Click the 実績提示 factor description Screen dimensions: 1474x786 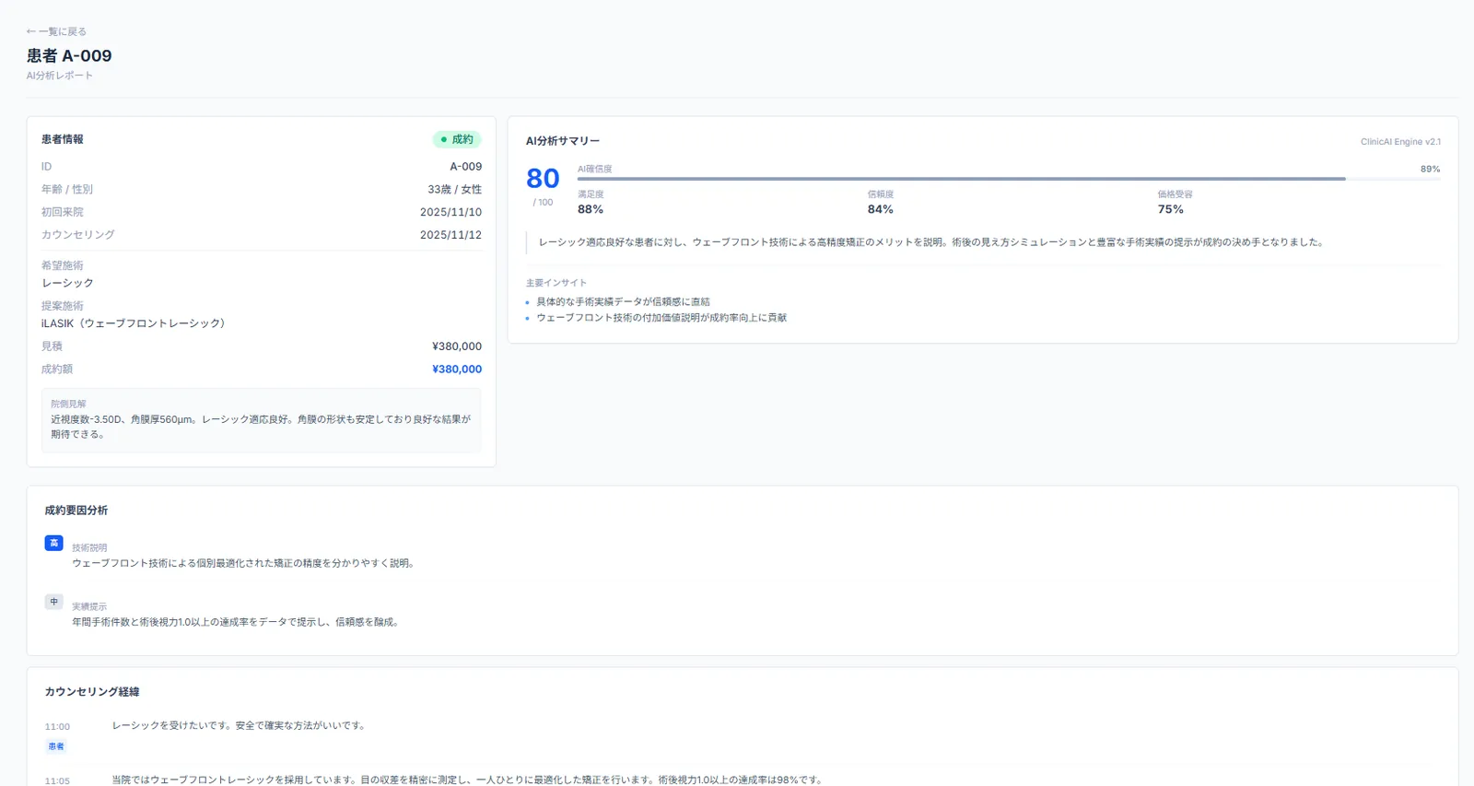pos(236,622)
